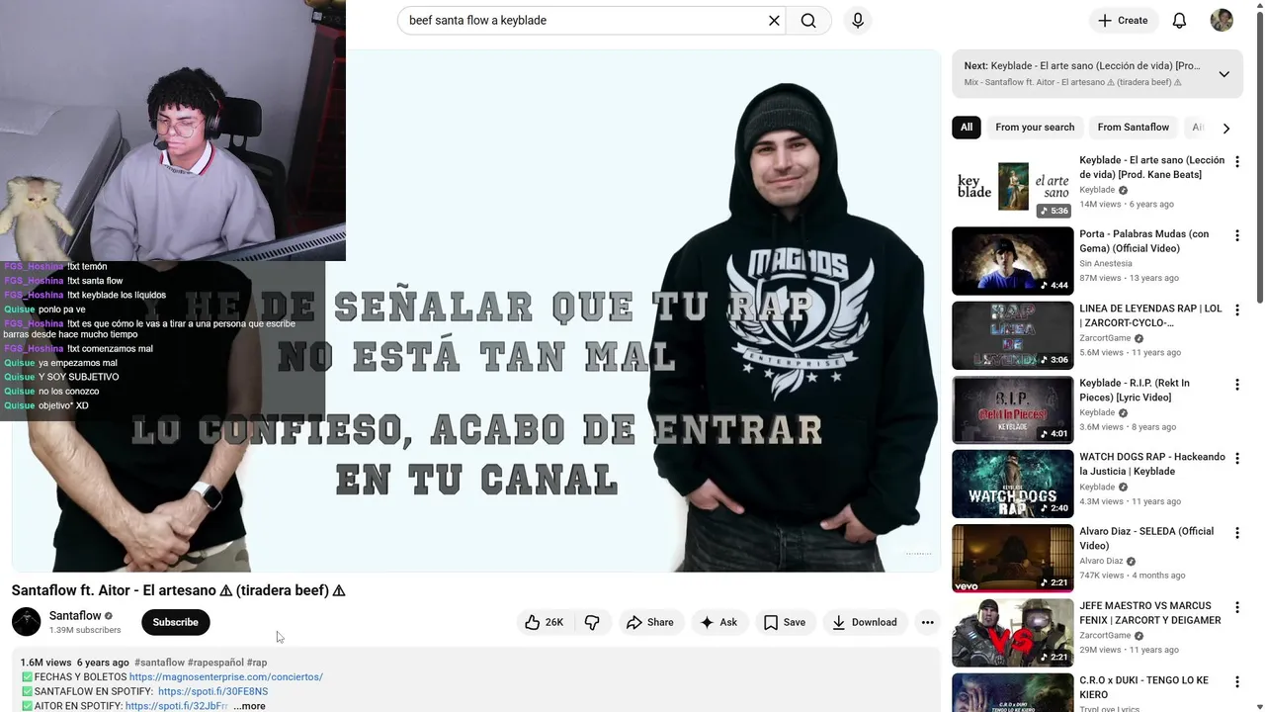This screenshot has width=1265, height=712.
Task: Open more actions ellipsis under video
Action: tap(927, 622)
